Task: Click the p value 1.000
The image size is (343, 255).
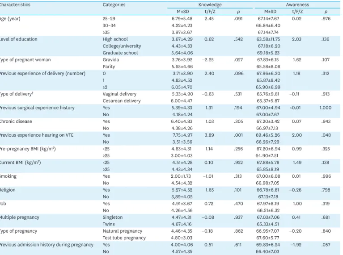Action: (x=325, y=108)
